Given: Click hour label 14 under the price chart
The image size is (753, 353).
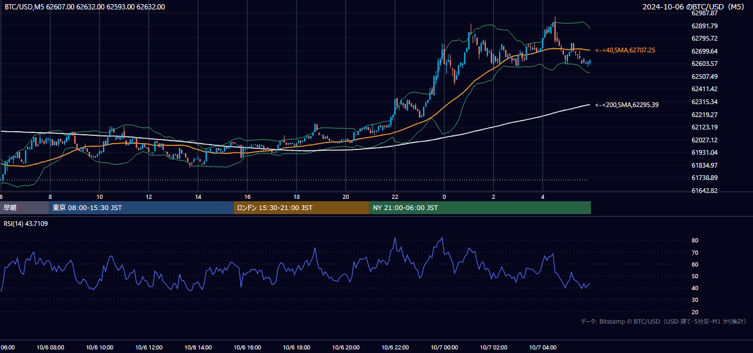Looking at the screenshot, I should (198, 197).
